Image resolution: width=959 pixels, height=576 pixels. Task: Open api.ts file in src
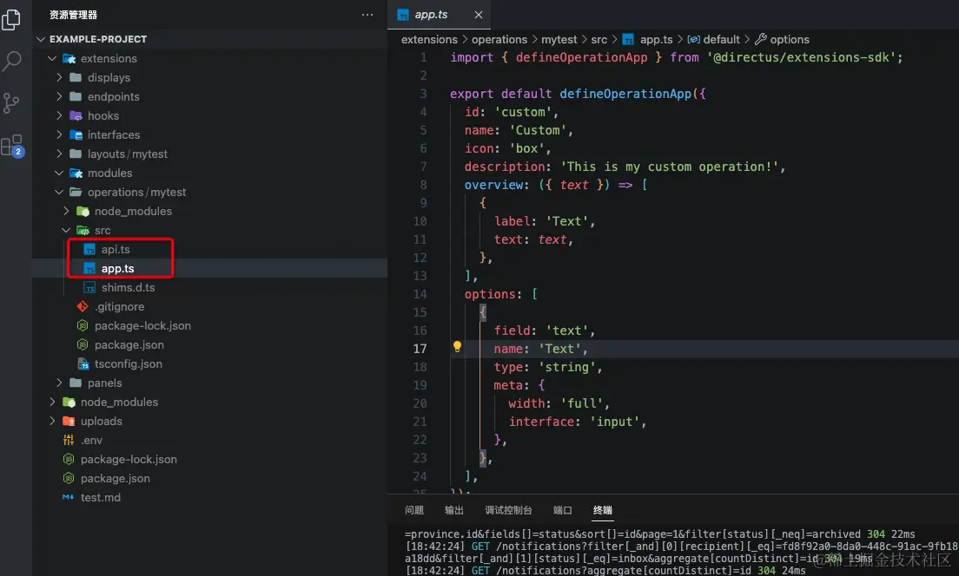click(116, 249)
